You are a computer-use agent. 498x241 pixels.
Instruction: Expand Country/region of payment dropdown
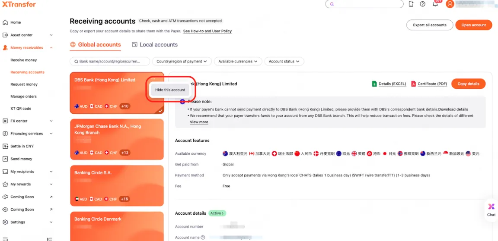(x=182, y=62)
